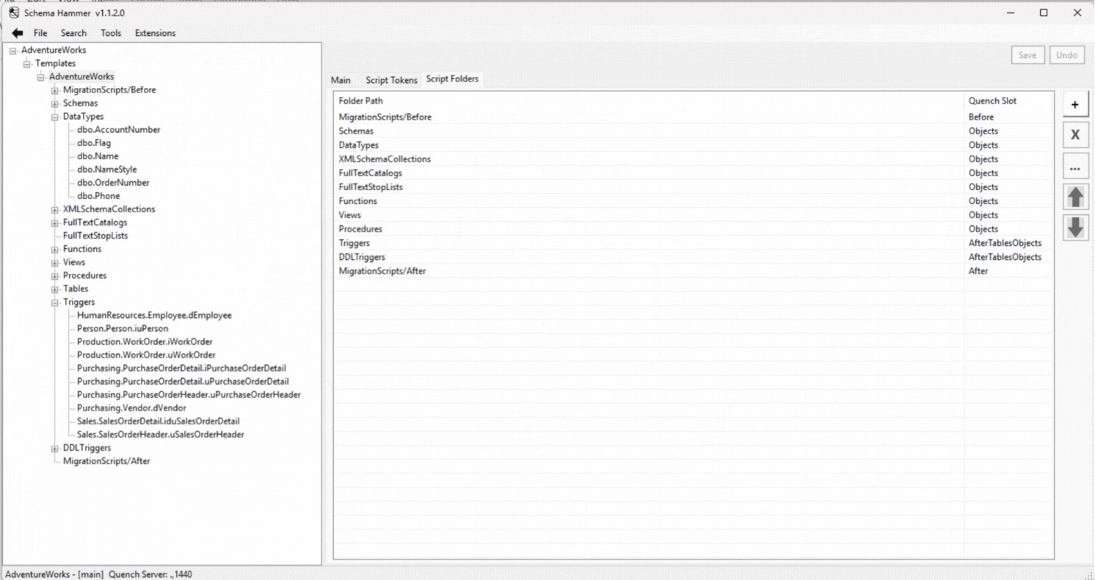Image resolution: width=1095 pixels, height=580 pixels.
Task: Click the Save button
Action: (1027, 54)
